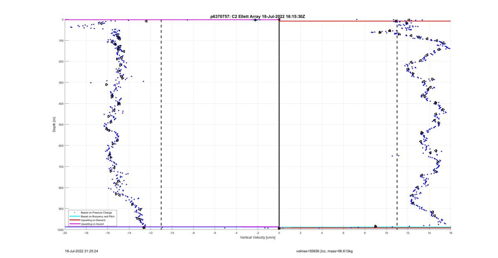The height and width of the screenshot is (258, 498).
Task: Click legend entry "Upwelling on Descent"
Action: tap(92, 220)
